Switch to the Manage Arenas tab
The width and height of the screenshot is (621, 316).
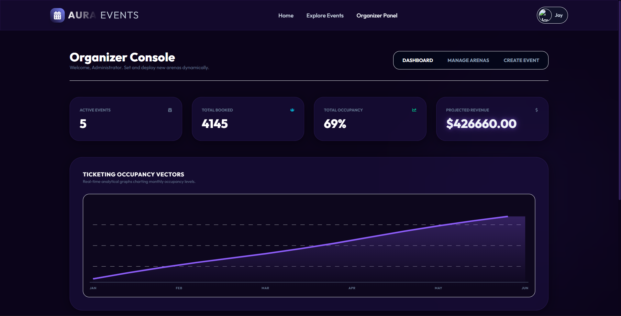[x=468, y=60]
